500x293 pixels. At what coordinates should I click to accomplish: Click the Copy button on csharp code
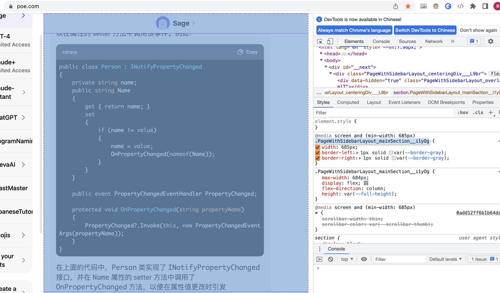point(247,52)
